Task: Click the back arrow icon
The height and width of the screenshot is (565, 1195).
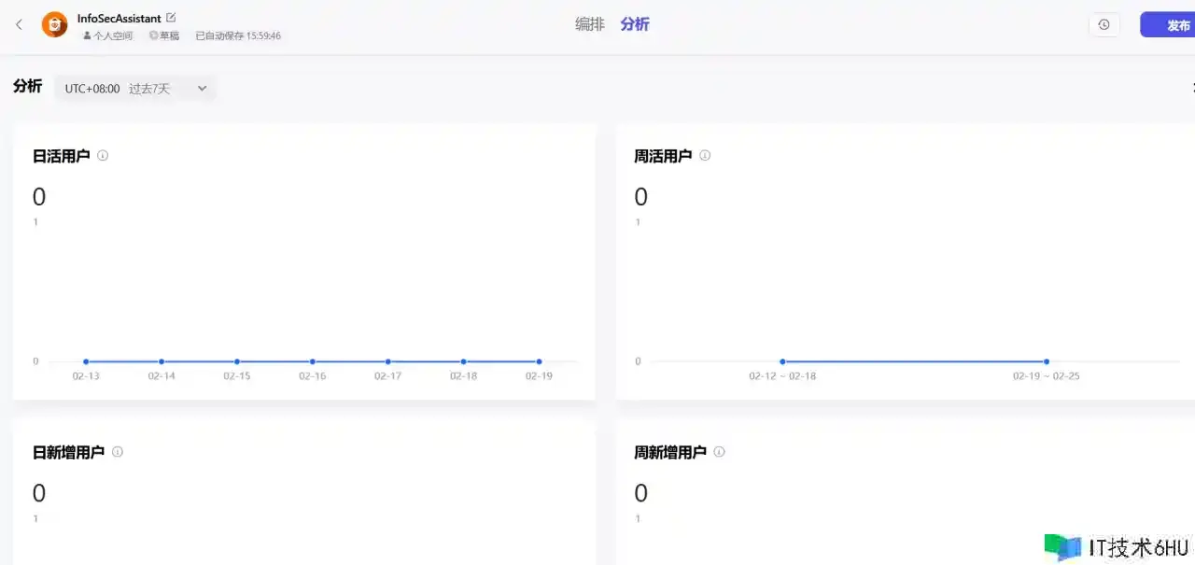Action: tap(19, 25)
